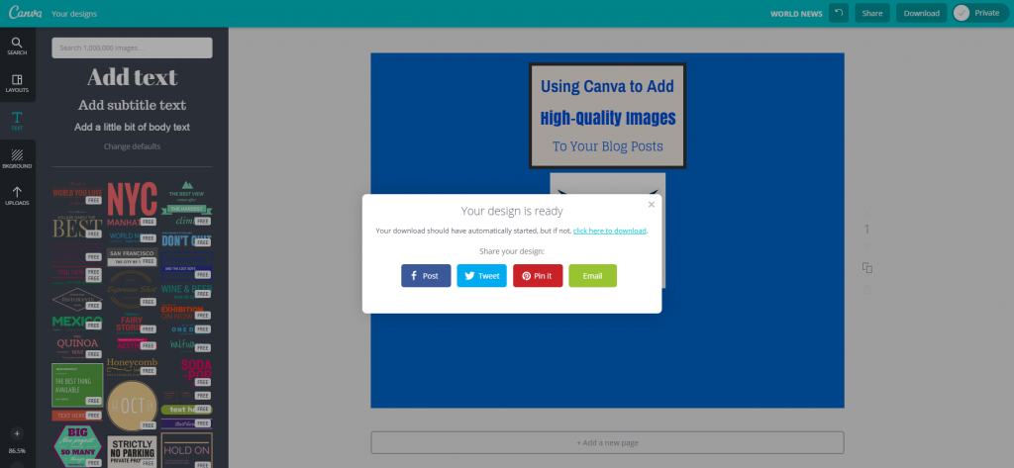
Task: Click move page down arrow
Action: click(867, 246)
